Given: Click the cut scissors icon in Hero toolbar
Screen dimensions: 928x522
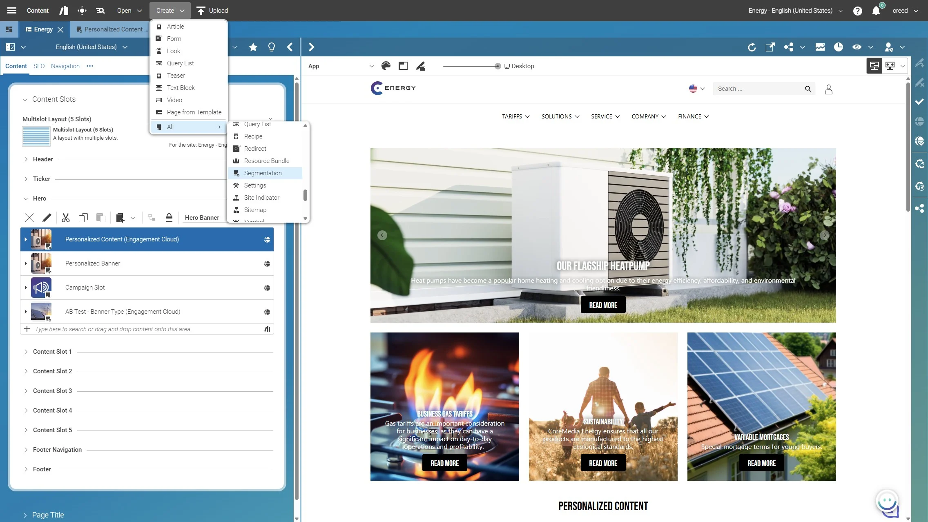Looking at the screenshot, I should (66, 218).
